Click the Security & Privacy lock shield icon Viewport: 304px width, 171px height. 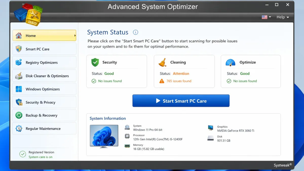click(19, 102)
